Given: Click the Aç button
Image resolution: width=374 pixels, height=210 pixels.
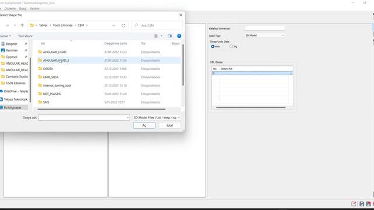Looking at the screenshot, I should point(144,125).
